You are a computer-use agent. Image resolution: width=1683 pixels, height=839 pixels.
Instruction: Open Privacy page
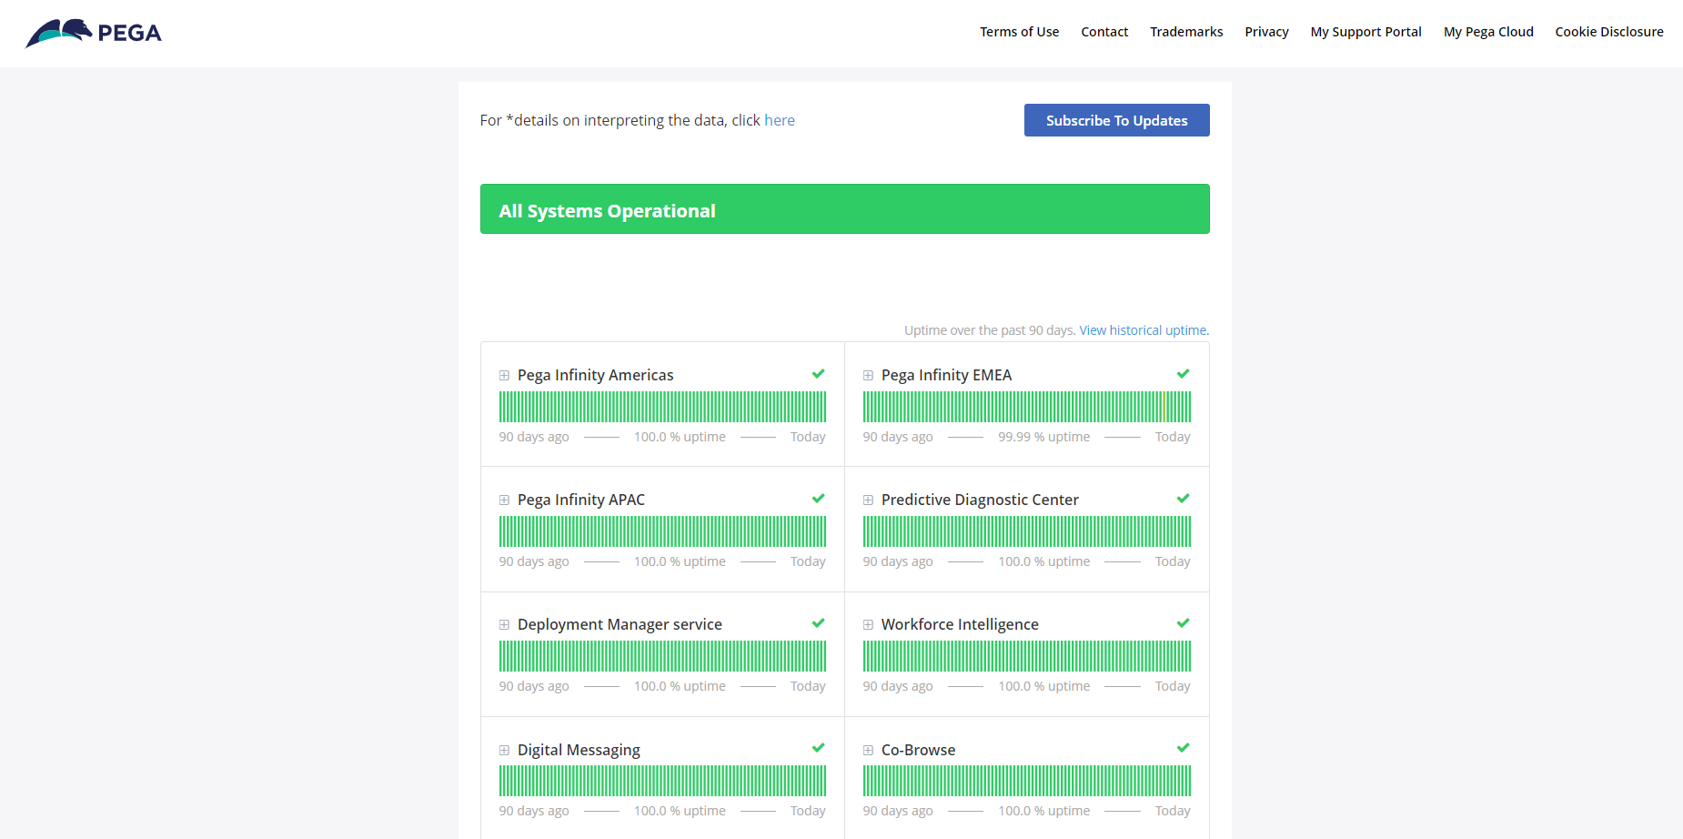pyautogui.click(x=1266, y=32)
